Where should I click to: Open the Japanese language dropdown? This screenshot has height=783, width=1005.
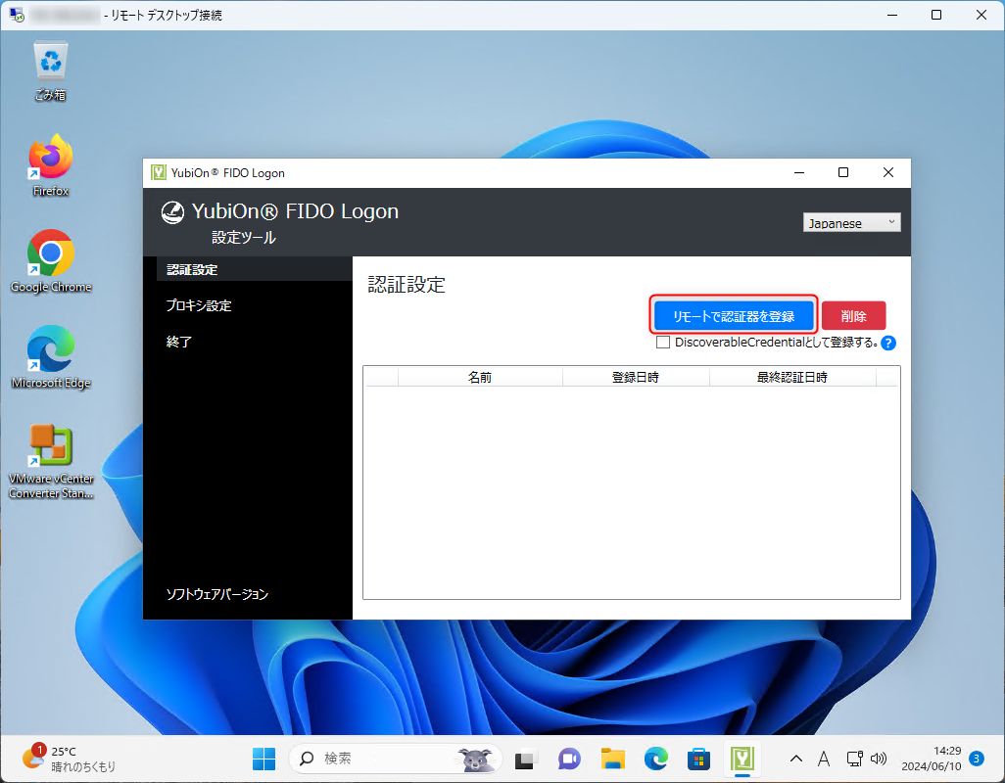click(852, 223)
